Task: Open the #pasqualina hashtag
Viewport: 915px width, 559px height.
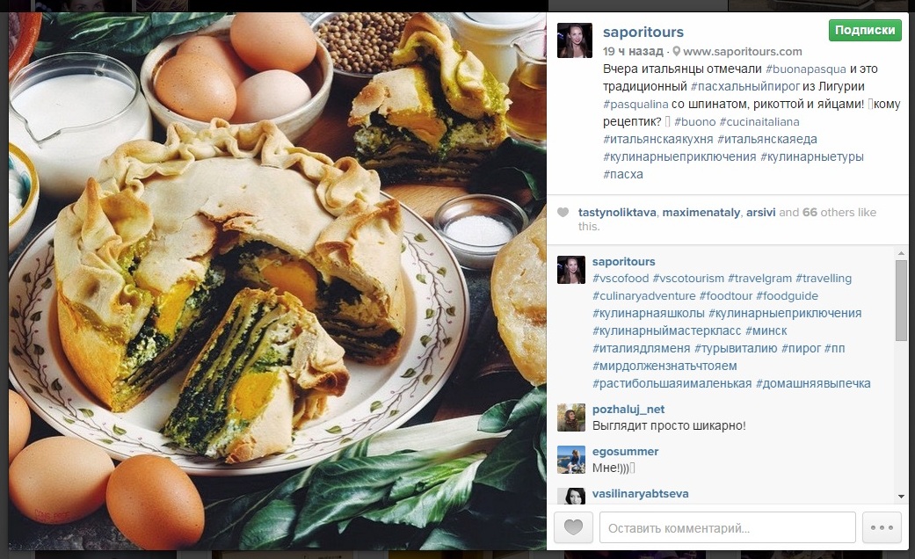Action: point(635,105)
